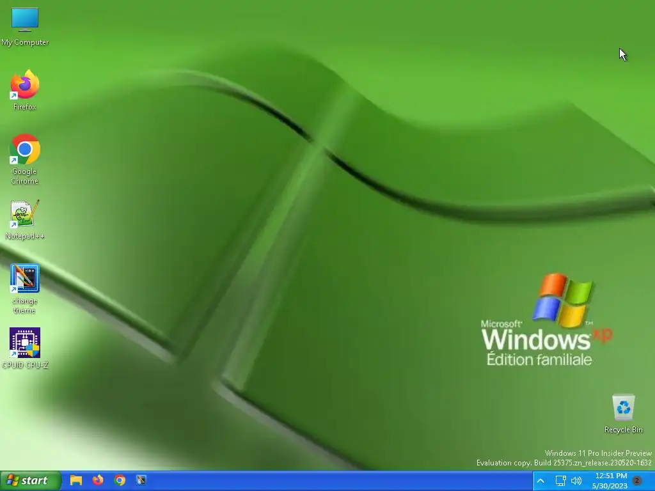Select the change theme desktop shortcut
Viewport: 655px width, 491px height.
(x=25, y=288)
